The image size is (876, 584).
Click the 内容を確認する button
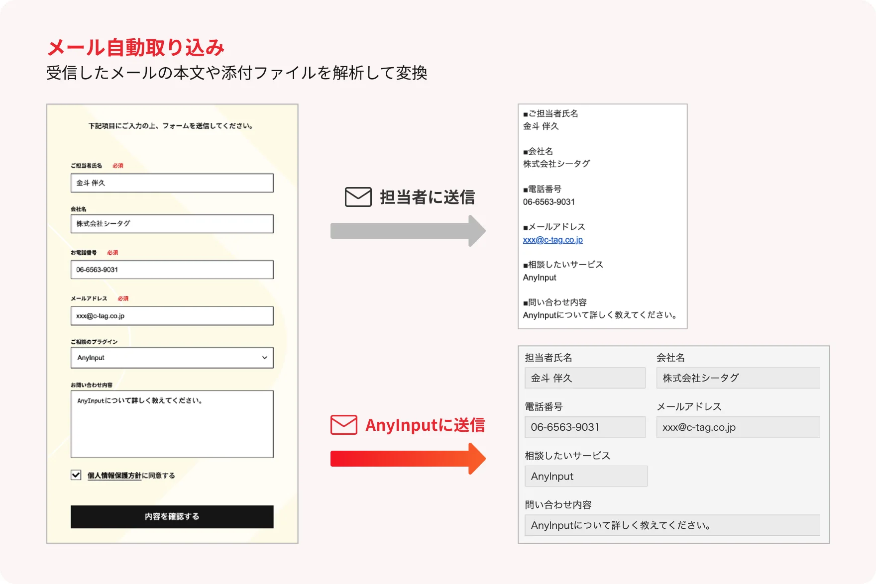pos(172,516)
